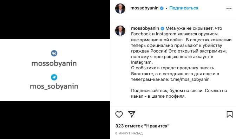Click the header profile avatar

120,8
